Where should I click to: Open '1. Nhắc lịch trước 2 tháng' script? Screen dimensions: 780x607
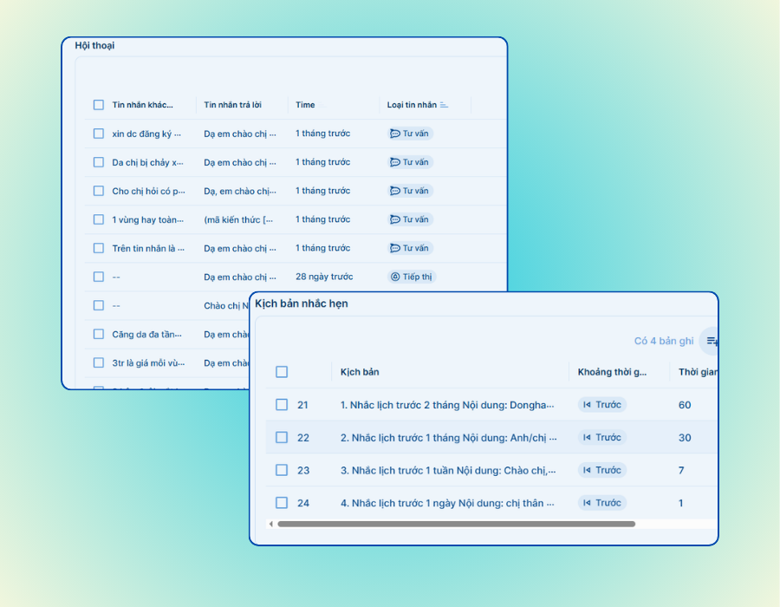click(447, 405)
